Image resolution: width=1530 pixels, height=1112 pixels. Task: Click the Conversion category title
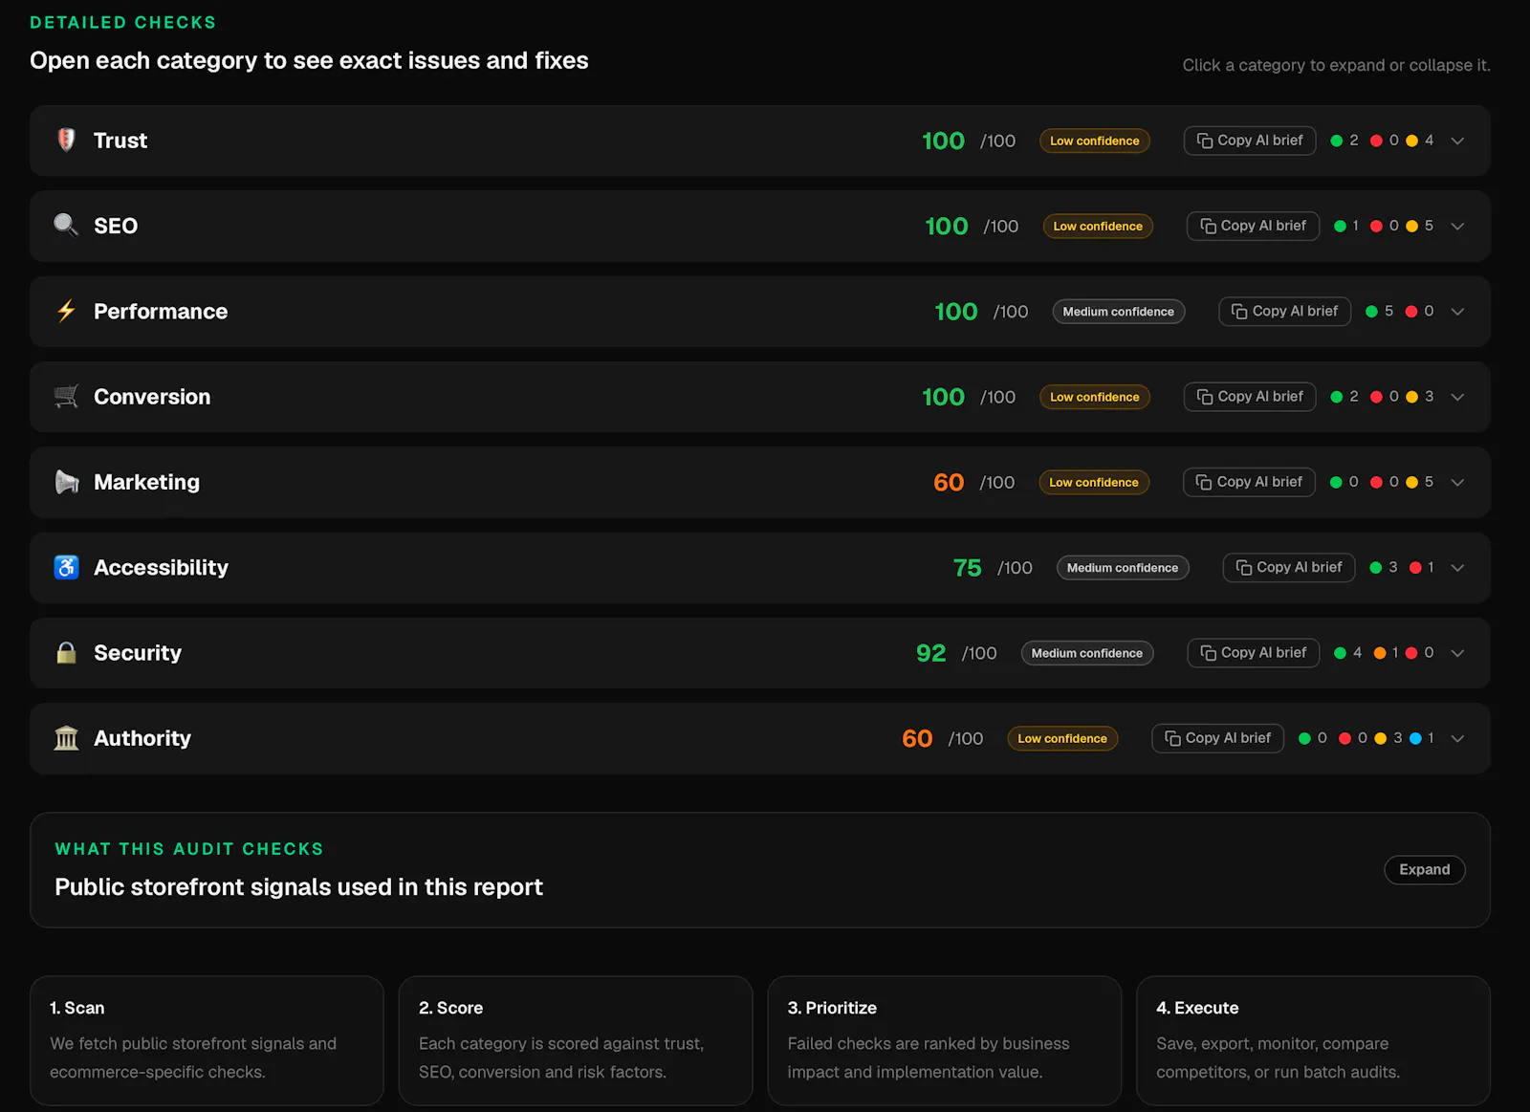(x=152, y=397)
